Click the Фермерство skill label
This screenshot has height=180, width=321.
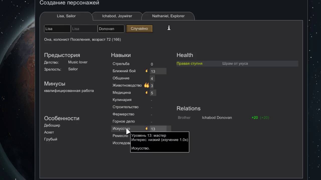pos(123,114)
